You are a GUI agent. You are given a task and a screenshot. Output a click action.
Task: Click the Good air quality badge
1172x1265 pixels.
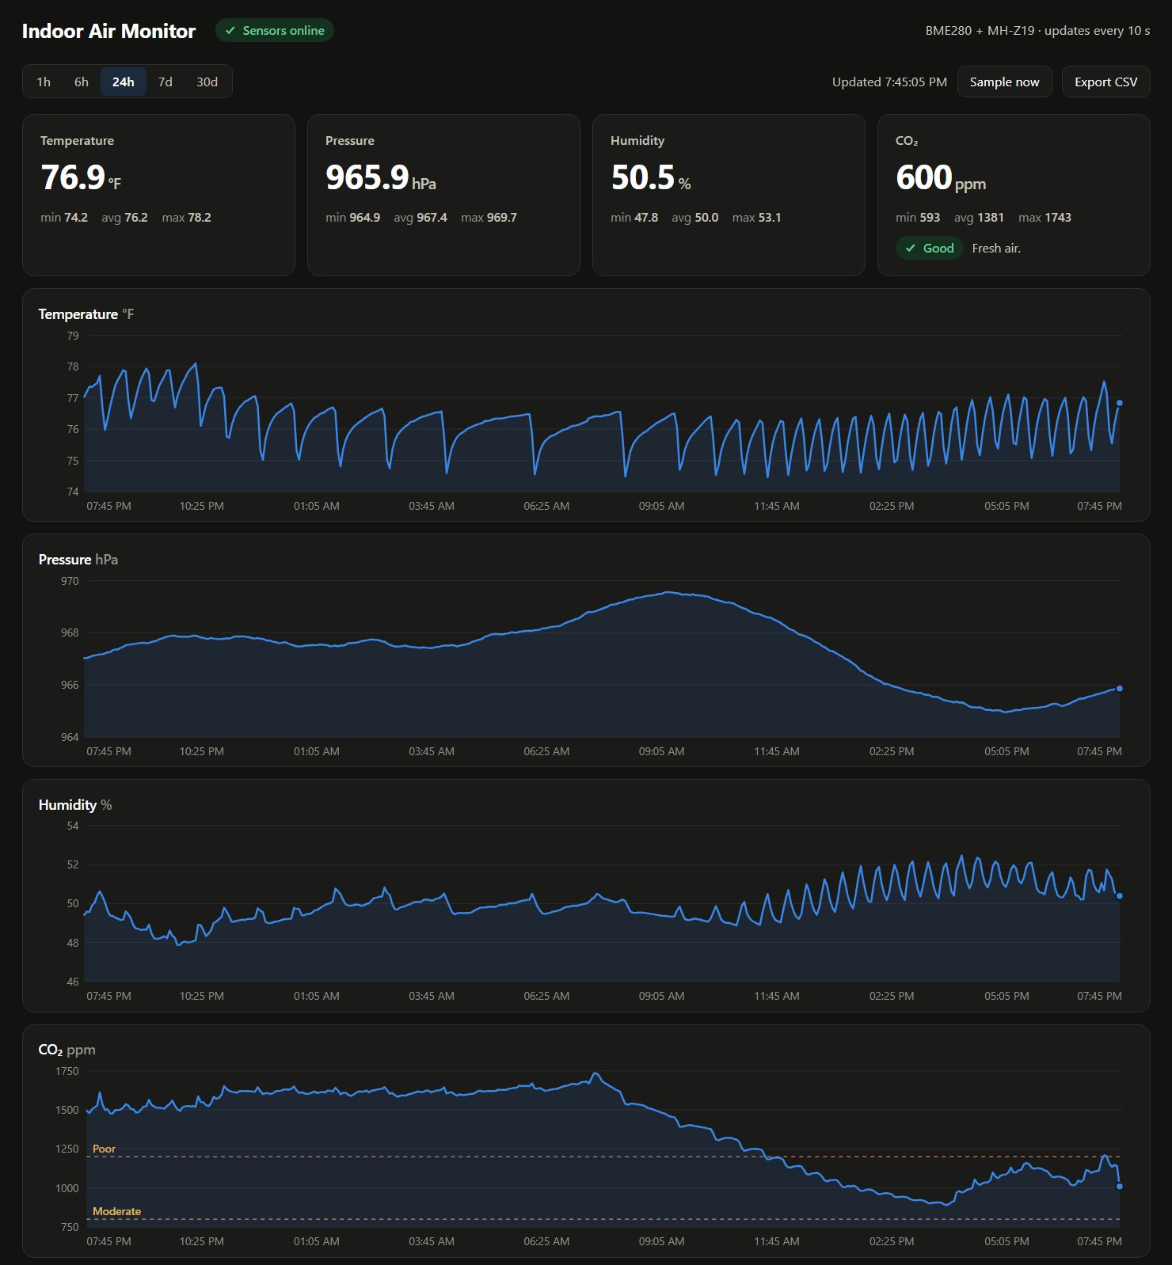tap(930, 249)
